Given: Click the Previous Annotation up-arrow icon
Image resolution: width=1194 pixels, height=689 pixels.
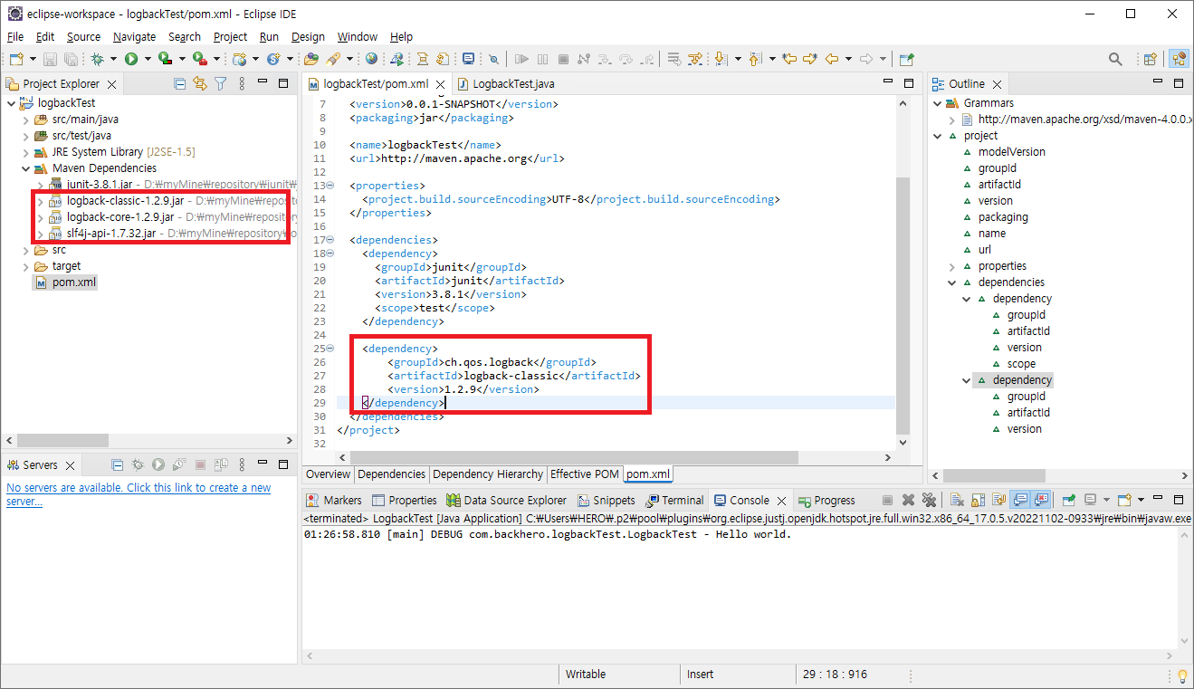Looking at the screenshot, I should [755, 59].
